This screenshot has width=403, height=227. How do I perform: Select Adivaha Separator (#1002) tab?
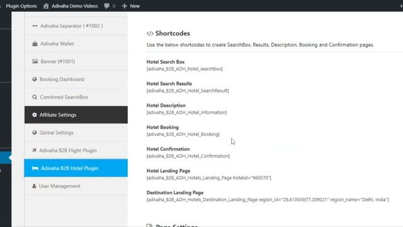[76, 26]
